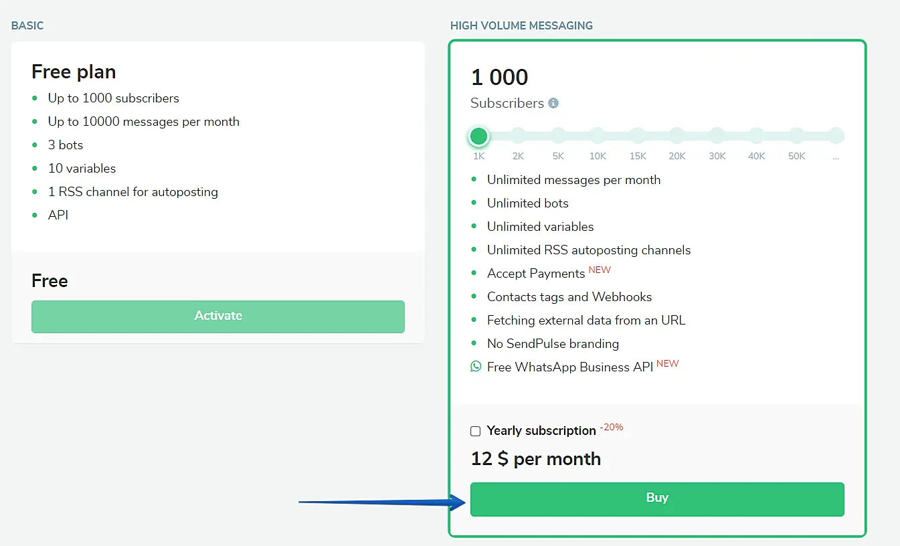The width and height of the screenshot is (900, 546).
Task: Click the WhatsApp icon in feature list
Action: [x=476, y=367]
